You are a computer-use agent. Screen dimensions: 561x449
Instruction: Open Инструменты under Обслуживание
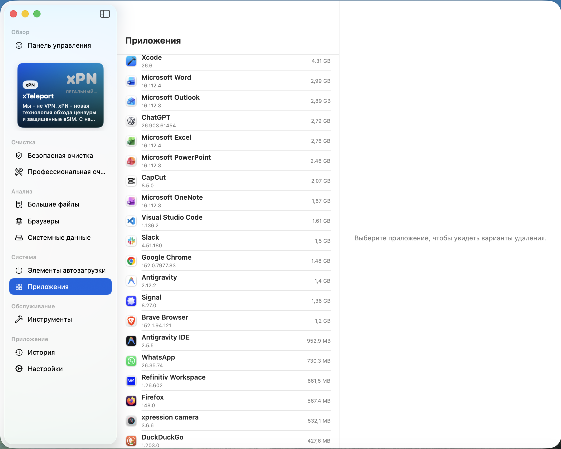point(60,320)
